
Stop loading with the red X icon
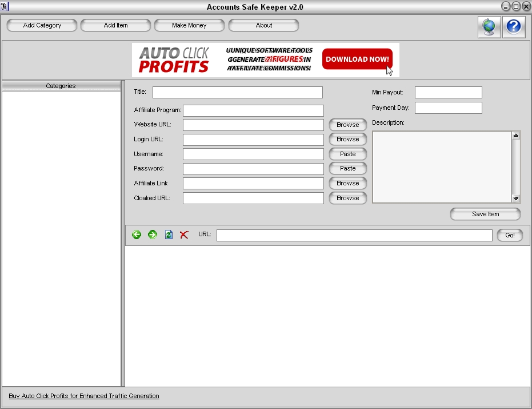pyautogui.click(x=184, y=235)
